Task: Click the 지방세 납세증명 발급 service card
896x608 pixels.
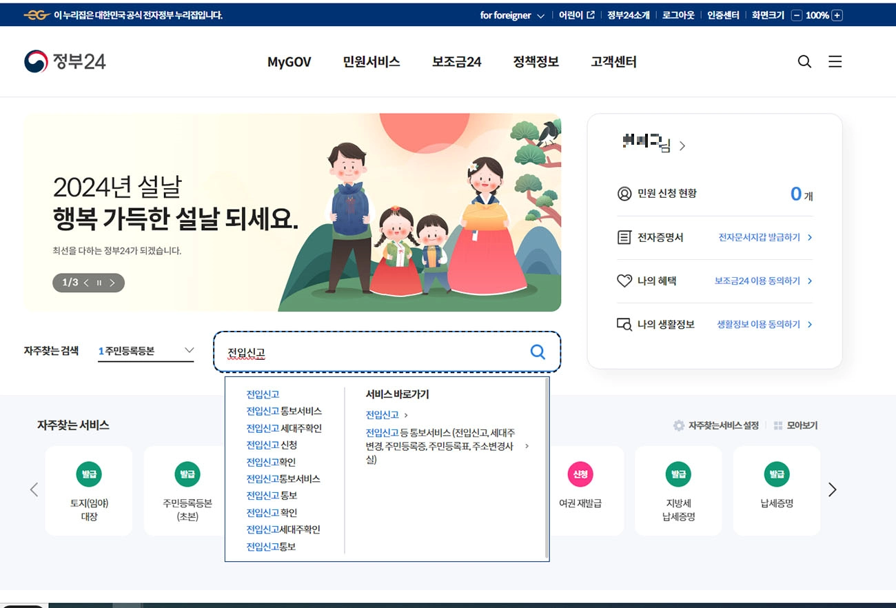Action: coord(678,490)
